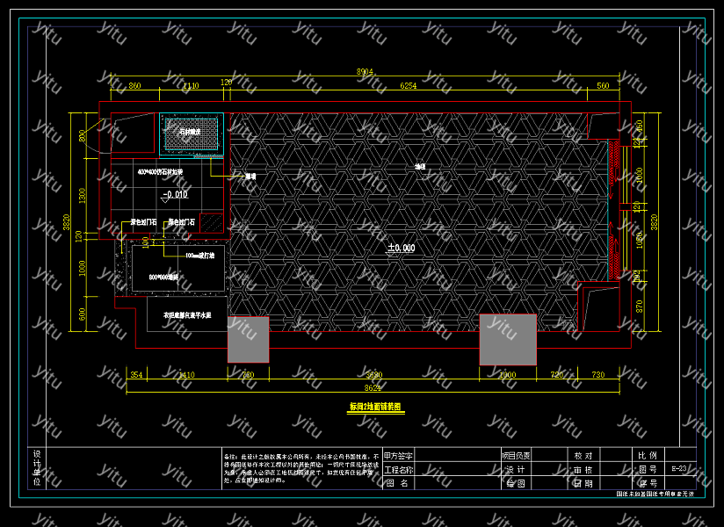Select the 甲方签字 signature cell

tap(397, 456)
